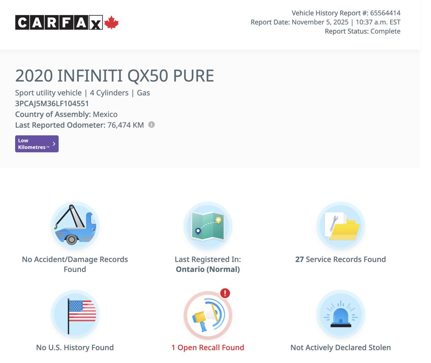The width and height of the screenshot is (431, 363).
Task: Click the map registration icon
Action: 208,226
